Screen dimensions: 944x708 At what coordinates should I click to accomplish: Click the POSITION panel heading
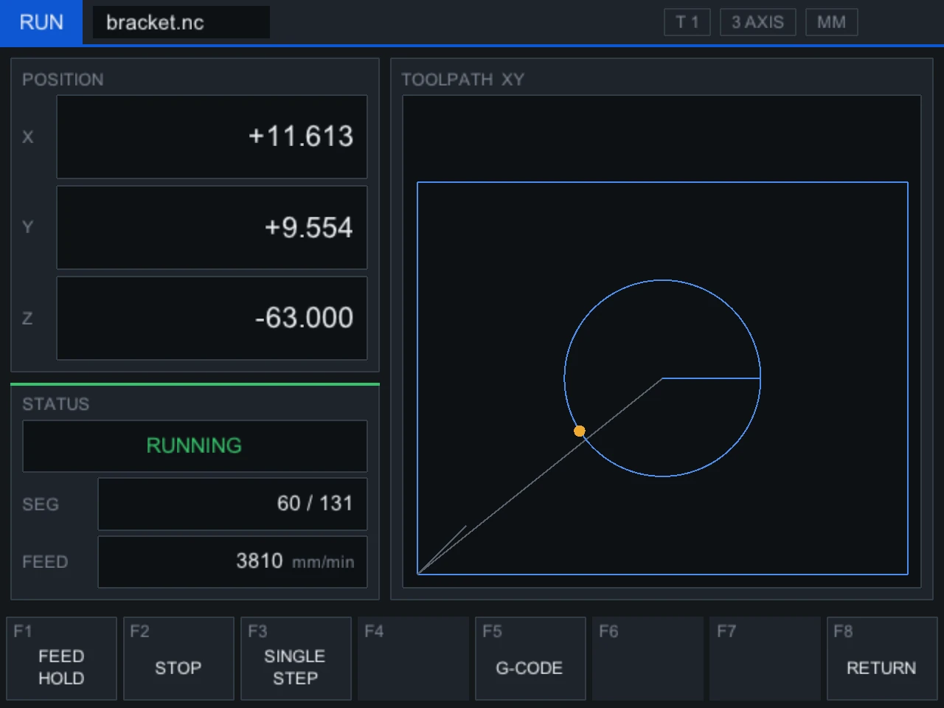63,80
